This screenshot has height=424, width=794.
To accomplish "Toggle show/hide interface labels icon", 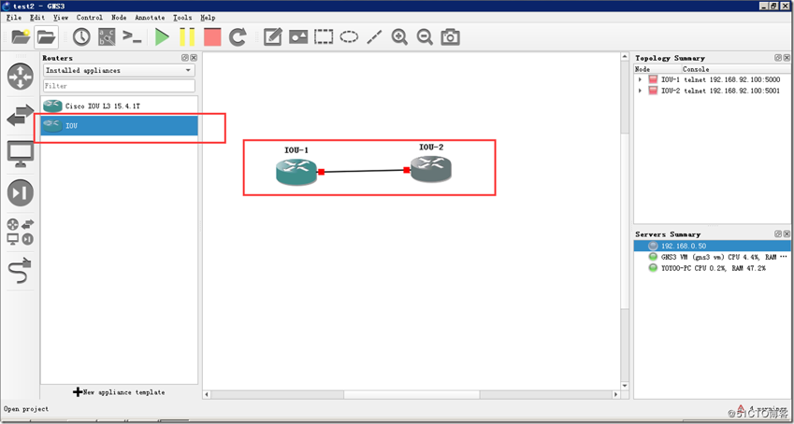I will [x=107, y=37].
